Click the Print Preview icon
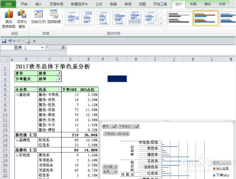The height and width of the screenshot is (179, 236). pyautogui.click(x=28, y=41)
